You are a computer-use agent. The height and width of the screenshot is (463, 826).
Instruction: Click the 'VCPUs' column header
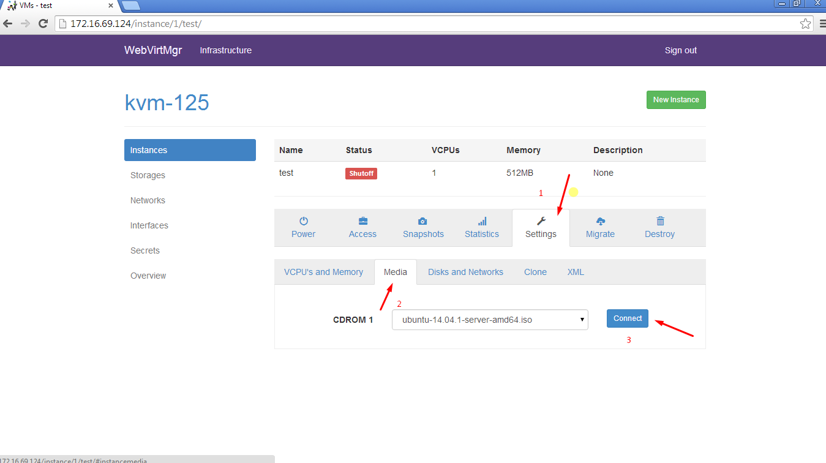446,150
